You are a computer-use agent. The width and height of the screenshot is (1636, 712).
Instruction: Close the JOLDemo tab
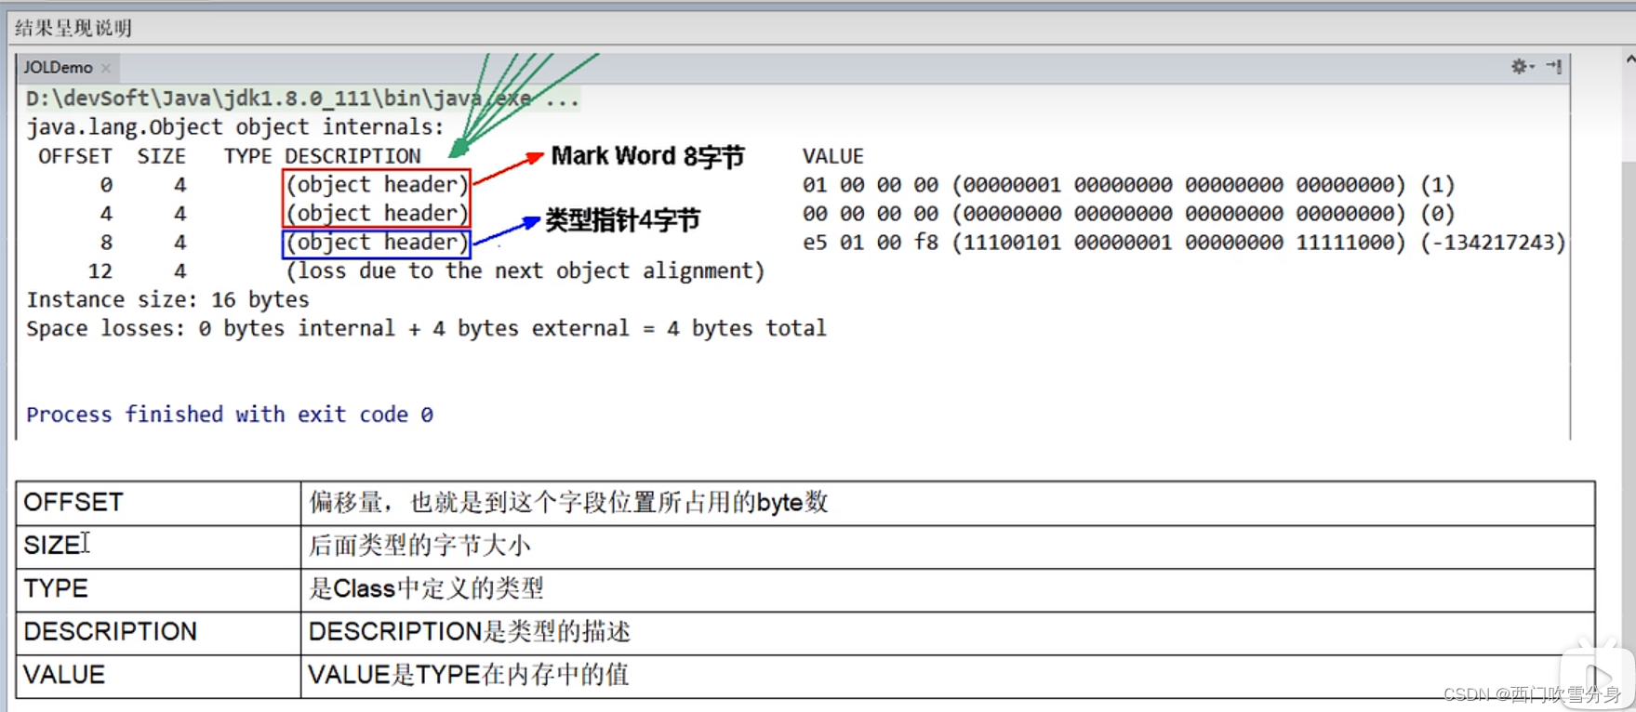point(106,68)
